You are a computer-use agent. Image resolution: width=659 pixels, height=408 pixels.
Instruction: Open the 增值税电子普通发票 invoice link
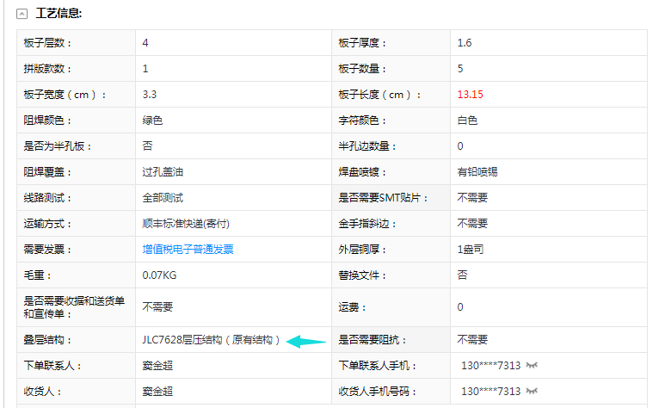[x=188, y=249]
